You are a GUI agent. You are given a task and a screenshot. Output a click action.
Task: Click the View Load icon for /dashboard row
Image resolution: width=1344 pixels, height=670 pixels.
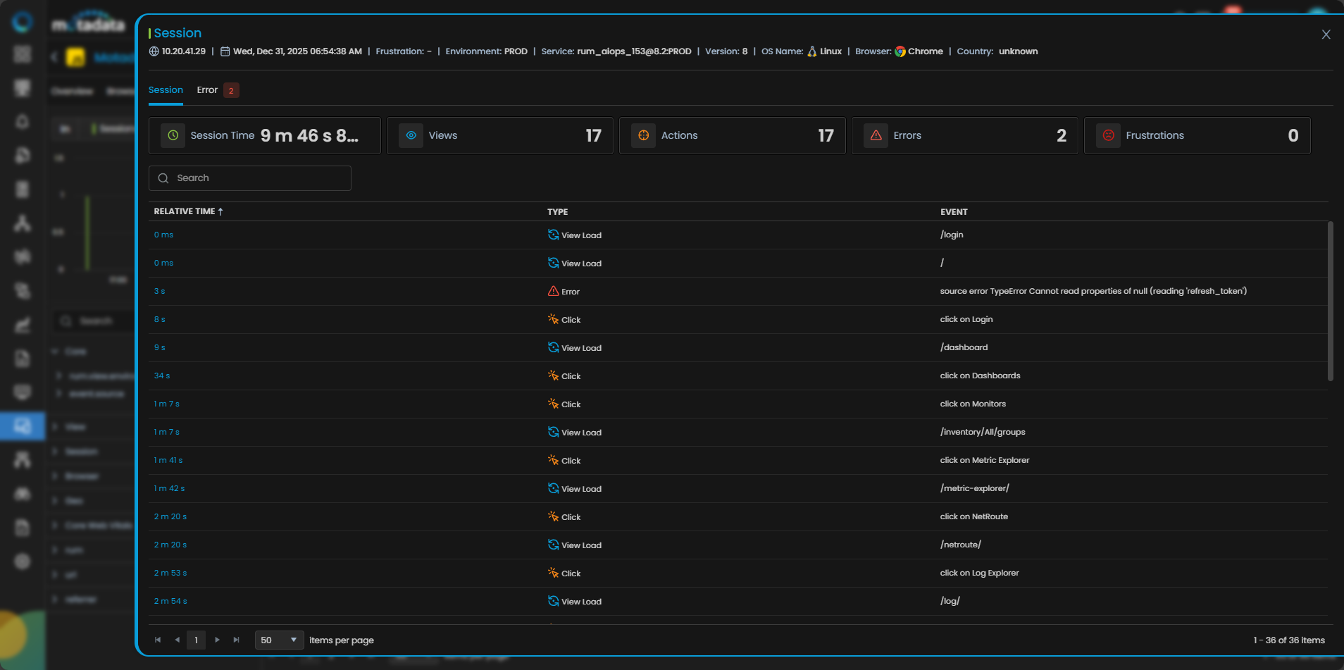coord(554,347)
